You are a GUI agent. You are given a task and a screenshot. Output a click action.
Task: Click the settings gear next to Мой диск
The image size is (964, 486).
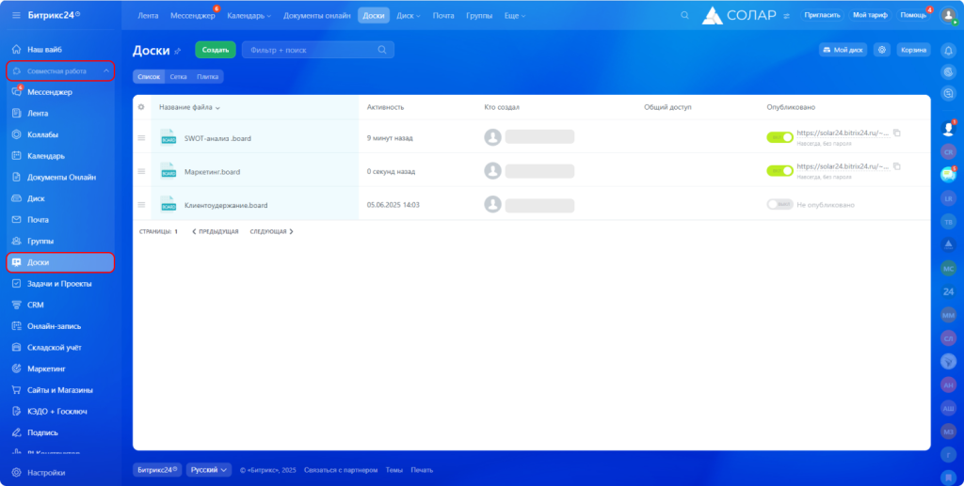881,50
